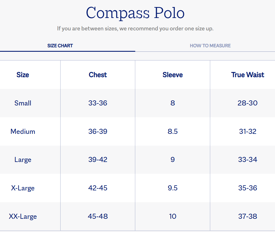Screen dimensions: 275x232
Task: Click the 39-42 chest value for Large
Action: click(97, 160)
